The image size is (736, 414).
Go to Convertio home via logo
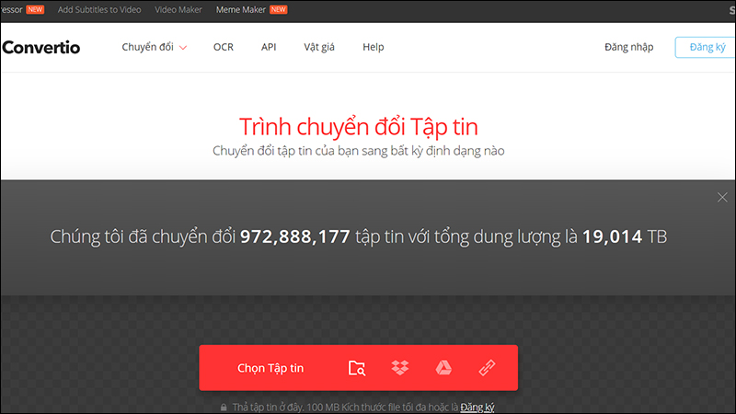point(40,48)
